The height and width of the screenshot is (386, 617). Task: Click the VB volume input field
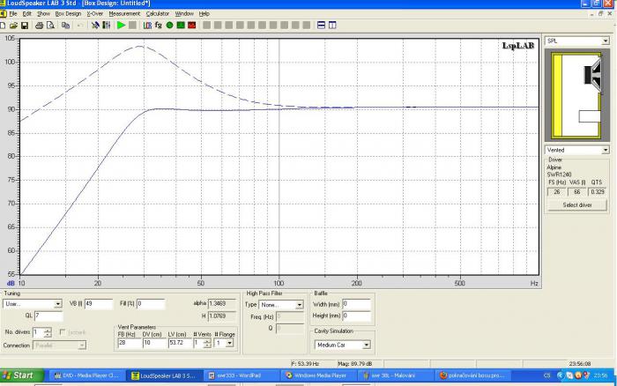click(x=99, y=304)
